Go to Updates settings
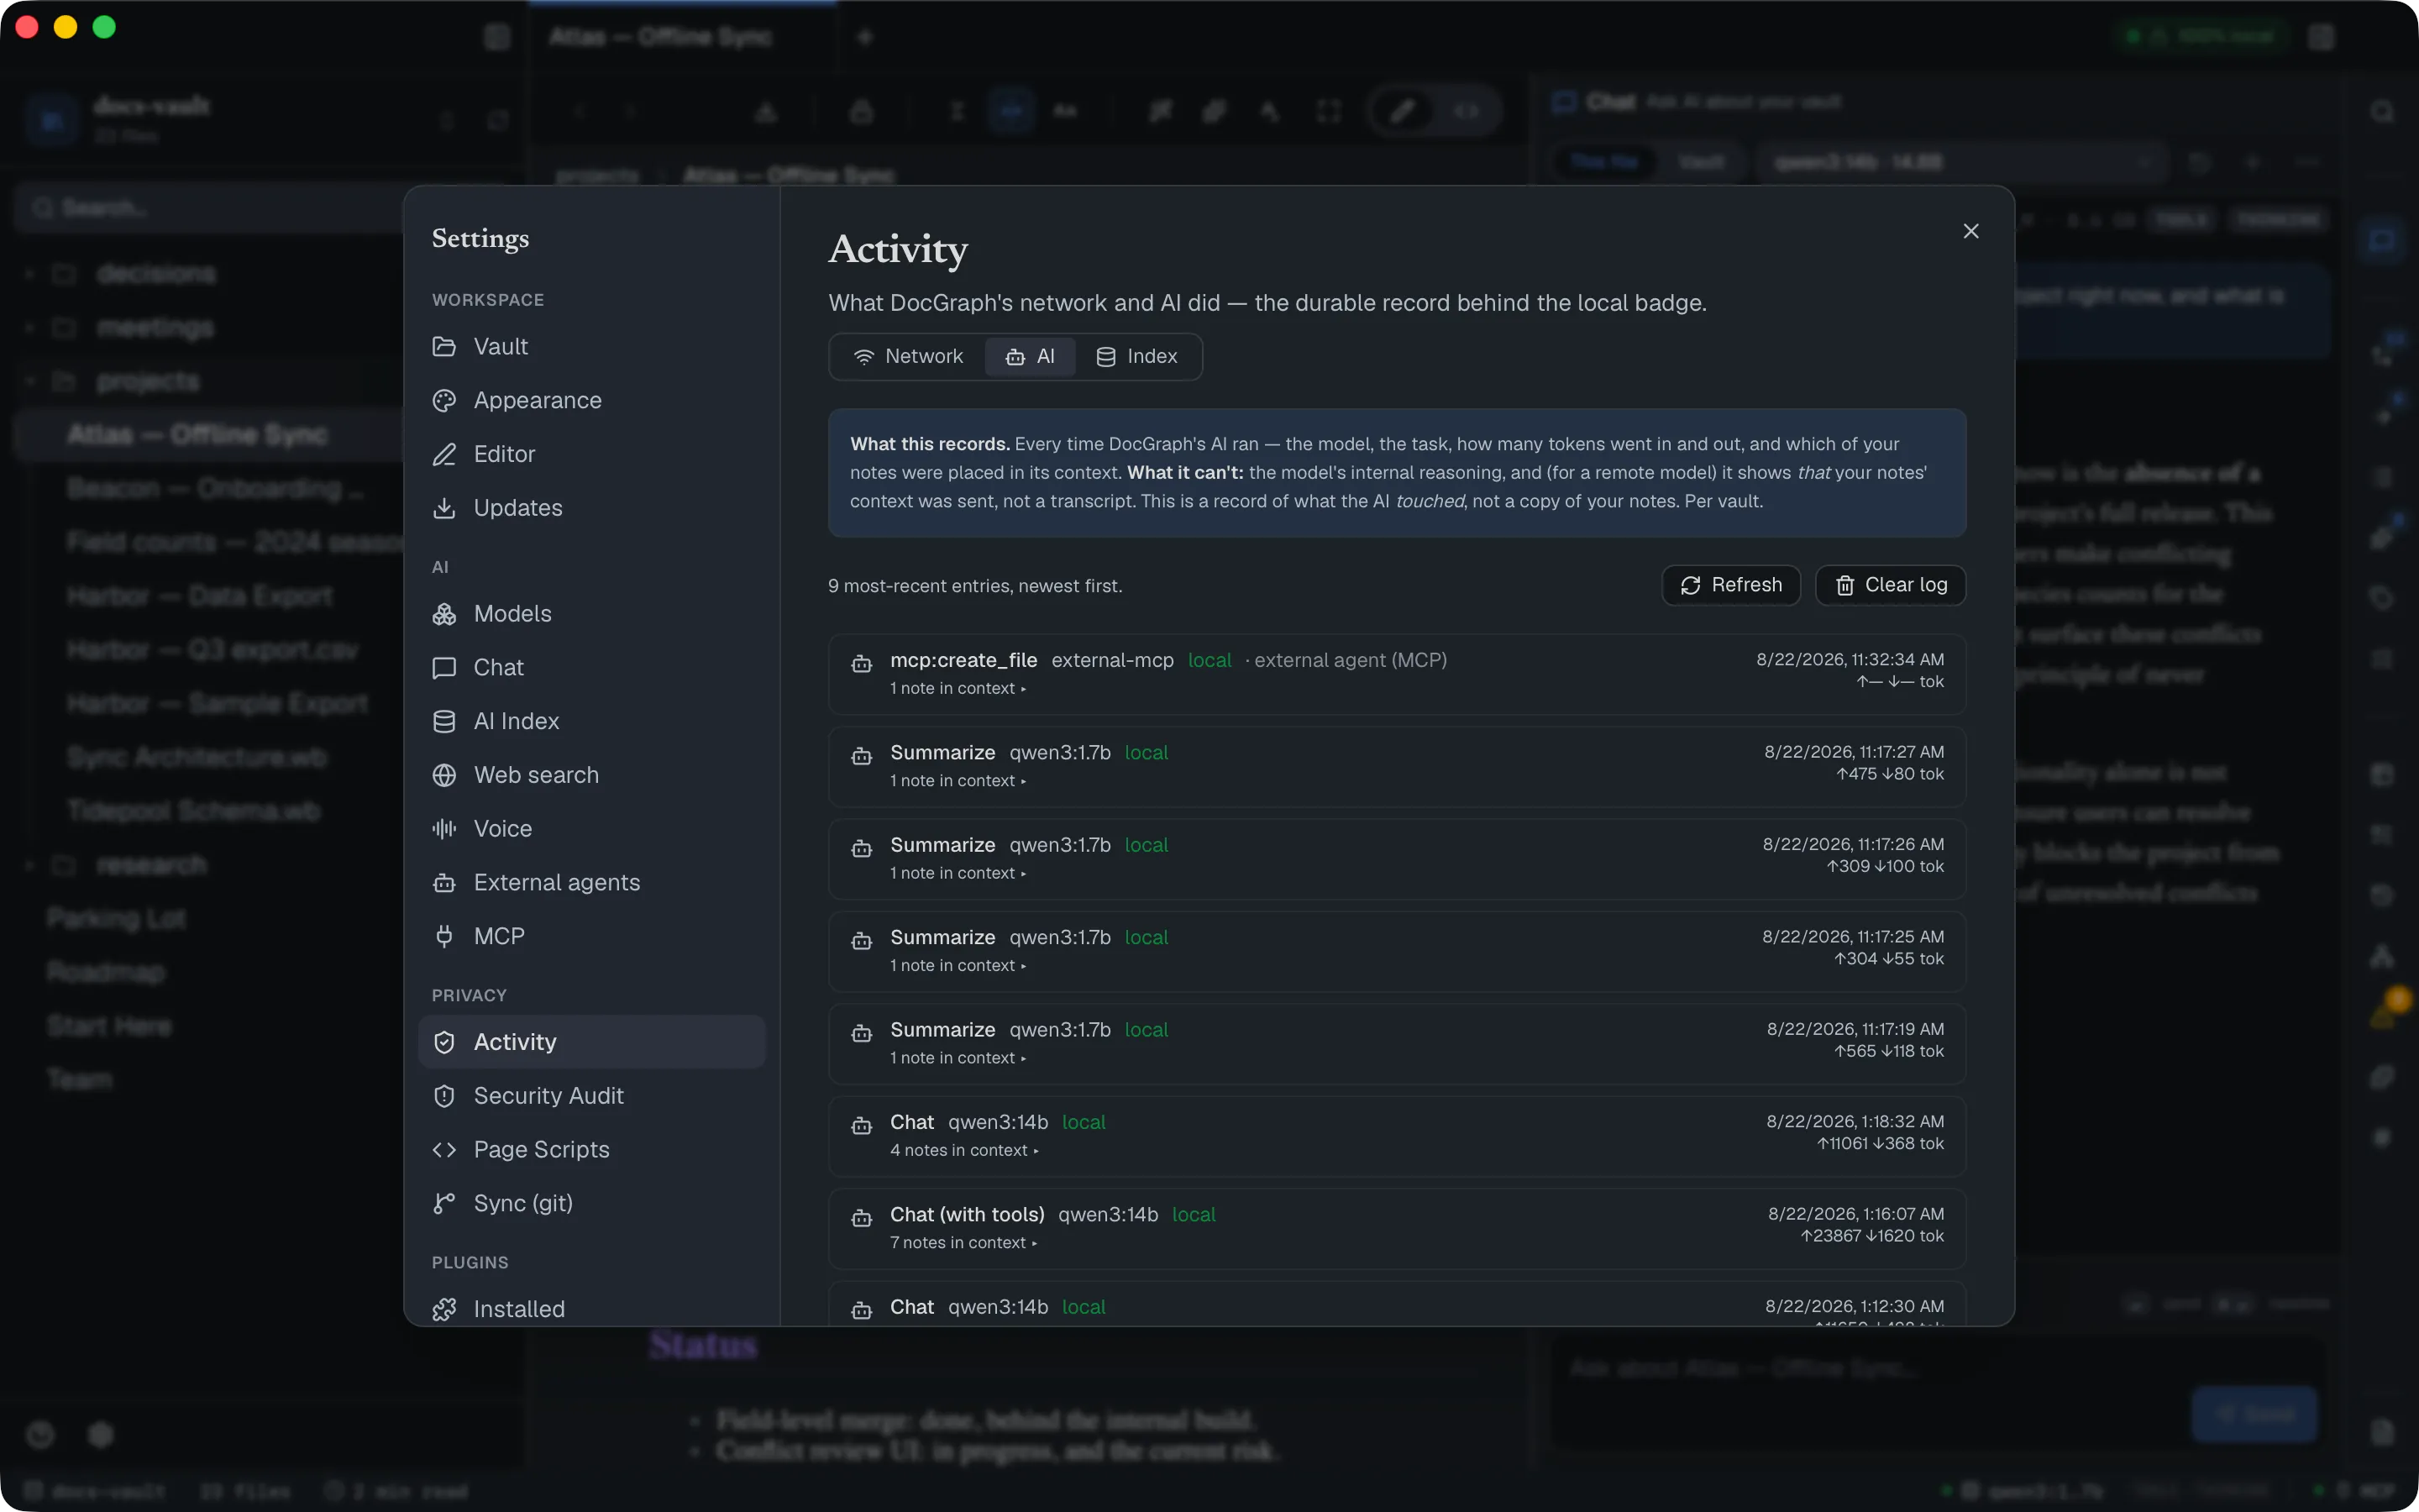 [590, 508]
